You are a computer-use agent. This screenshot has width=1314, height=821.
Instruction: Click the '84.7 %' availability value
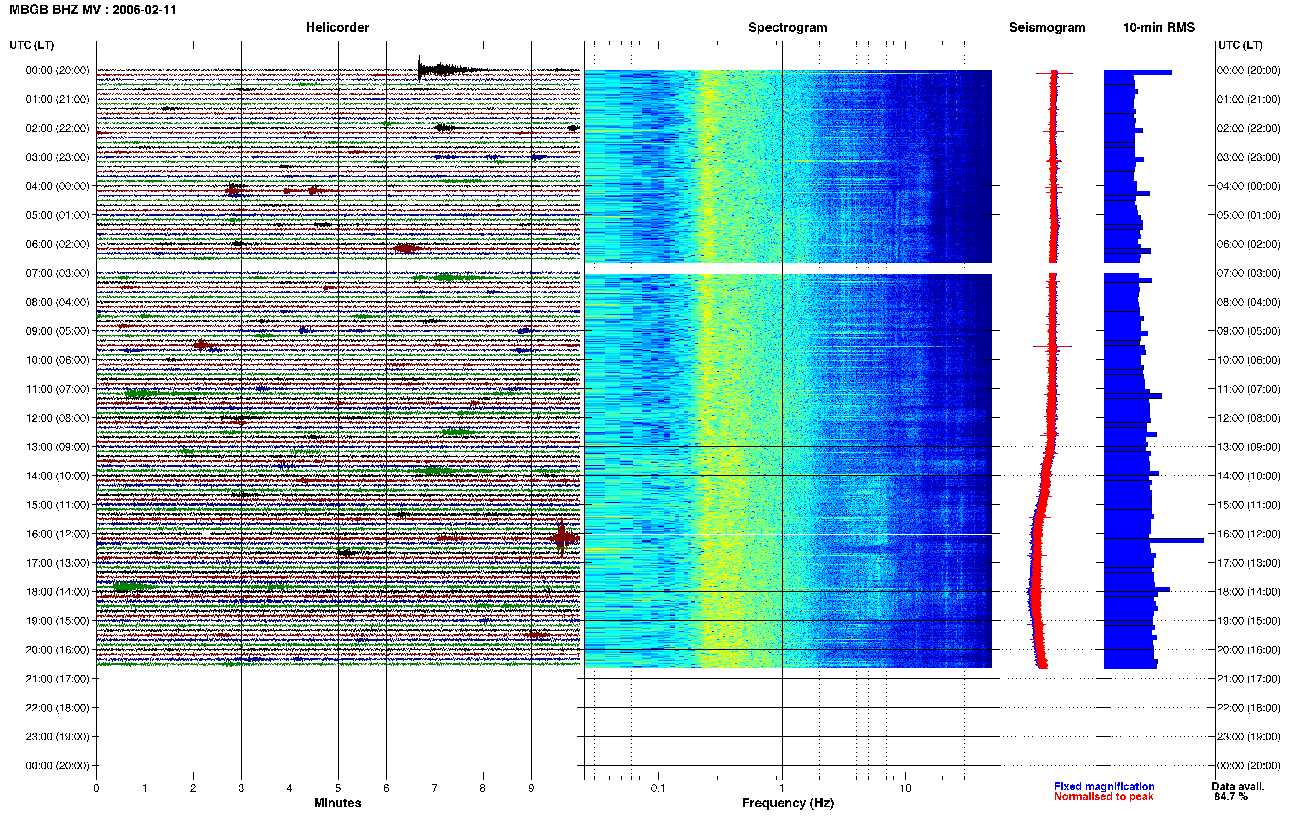[x=1231, y=797]
